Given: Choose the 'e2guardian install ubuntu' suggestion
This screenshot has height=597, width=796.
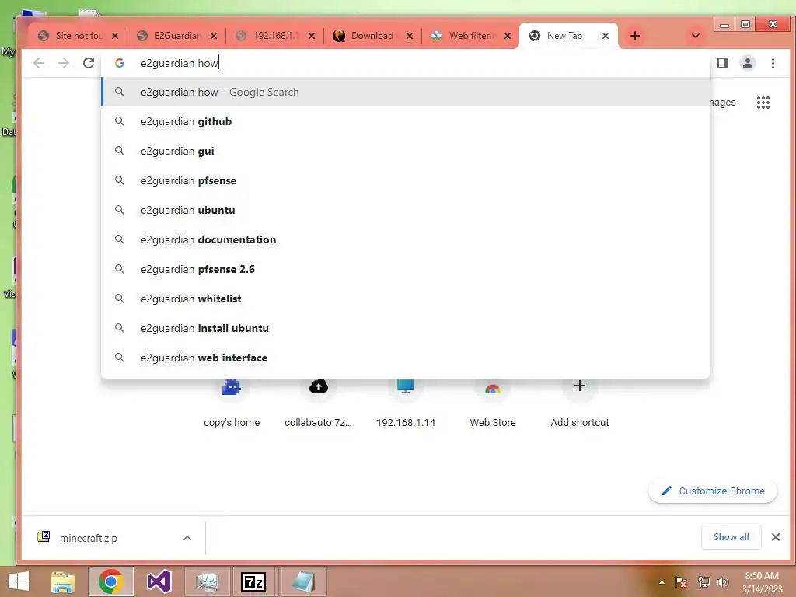Looking at the screenshot, I should (x=406, y=328).
